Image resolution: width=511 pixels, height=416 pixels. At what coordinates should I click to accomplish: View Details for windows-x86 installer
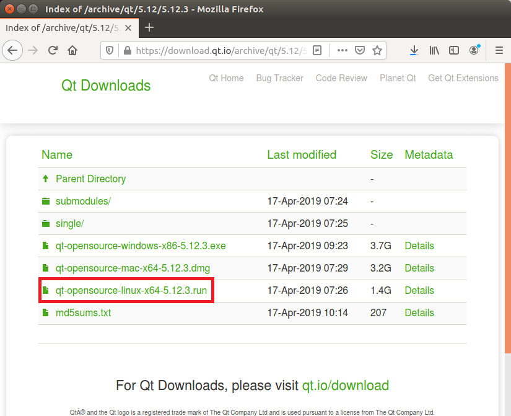[x=419, y=246]
